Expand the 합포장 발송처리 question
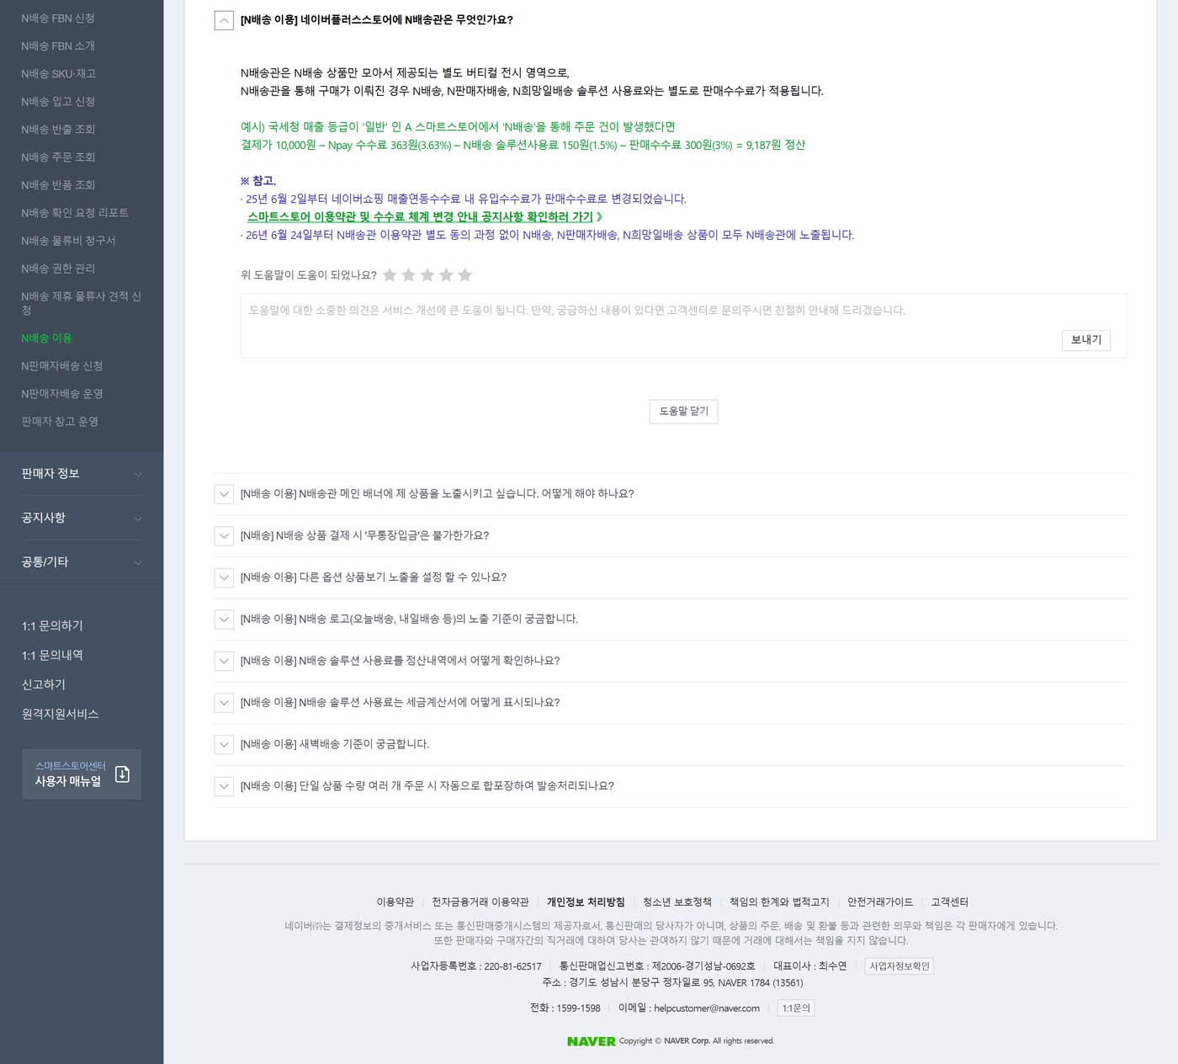The height and width of the screenshot is (1064, 1178). [224, 786]
